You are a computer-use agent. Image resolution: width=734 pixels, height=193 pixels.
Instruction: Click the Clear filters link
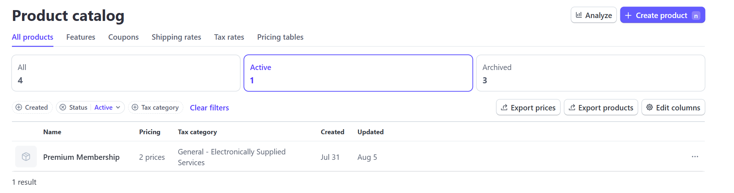pos(209,108)
